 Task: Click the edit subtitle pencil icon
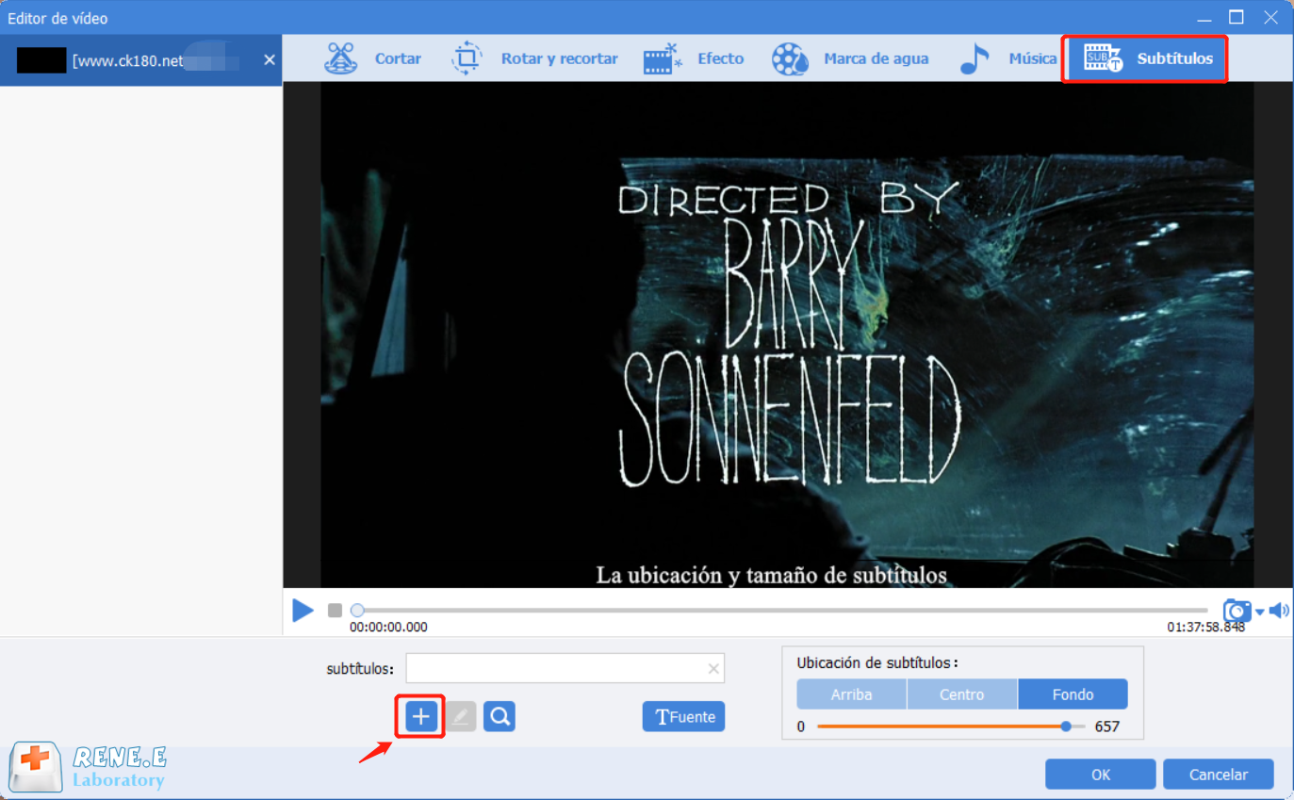[461, 717]
